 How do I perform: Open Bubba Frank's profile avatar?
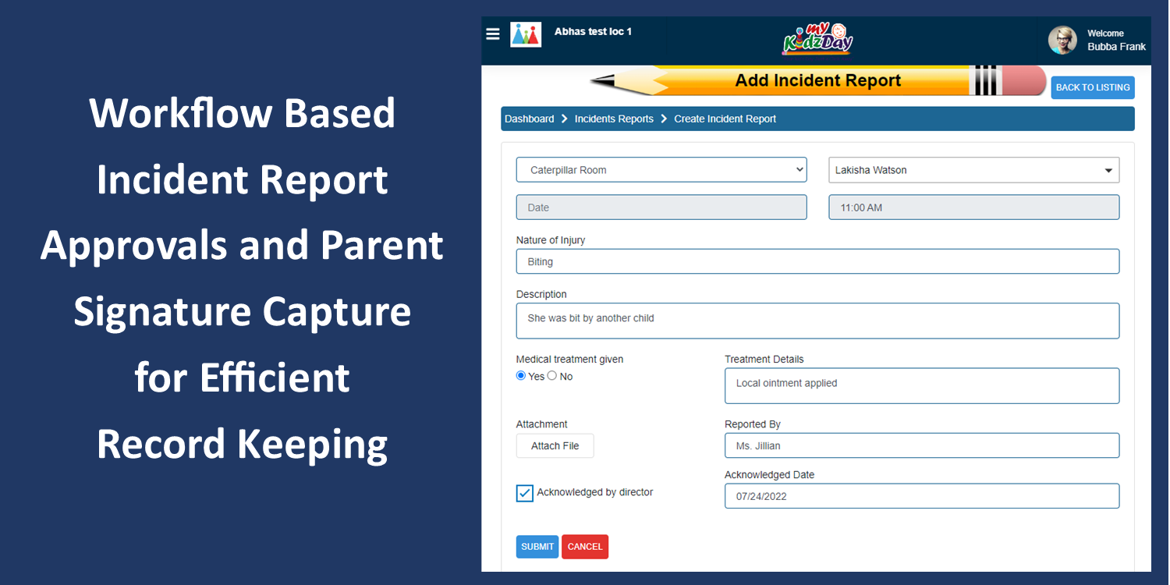click(x=1062, y=40)
